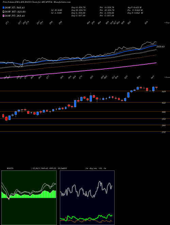Click the blue DOW ST legend swatch

[3, 7]
